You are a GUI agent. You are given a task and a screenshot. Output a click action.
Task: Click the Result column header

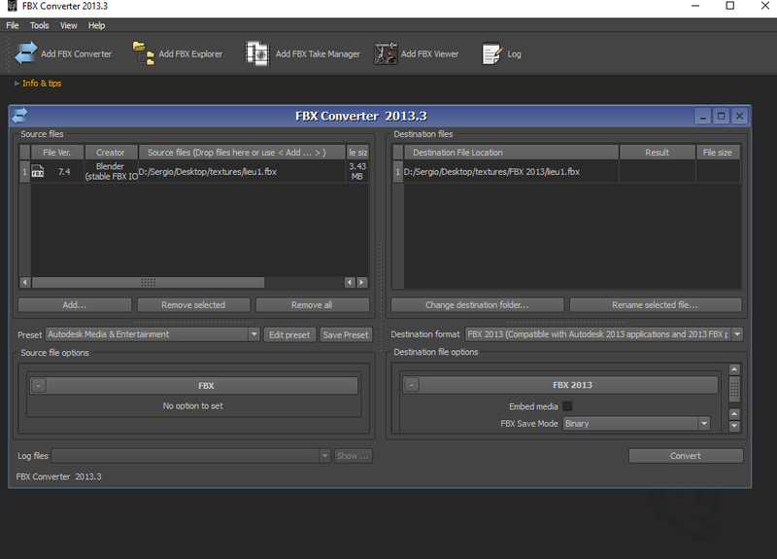pos(658,153)
